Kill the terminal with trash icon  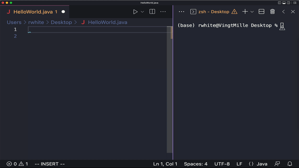272,12
